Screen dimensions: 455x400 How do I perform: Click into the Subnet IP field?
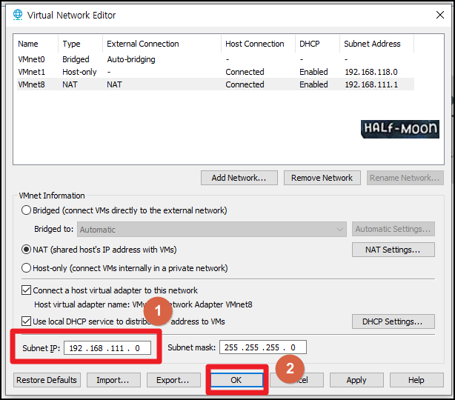coord(107,348)
